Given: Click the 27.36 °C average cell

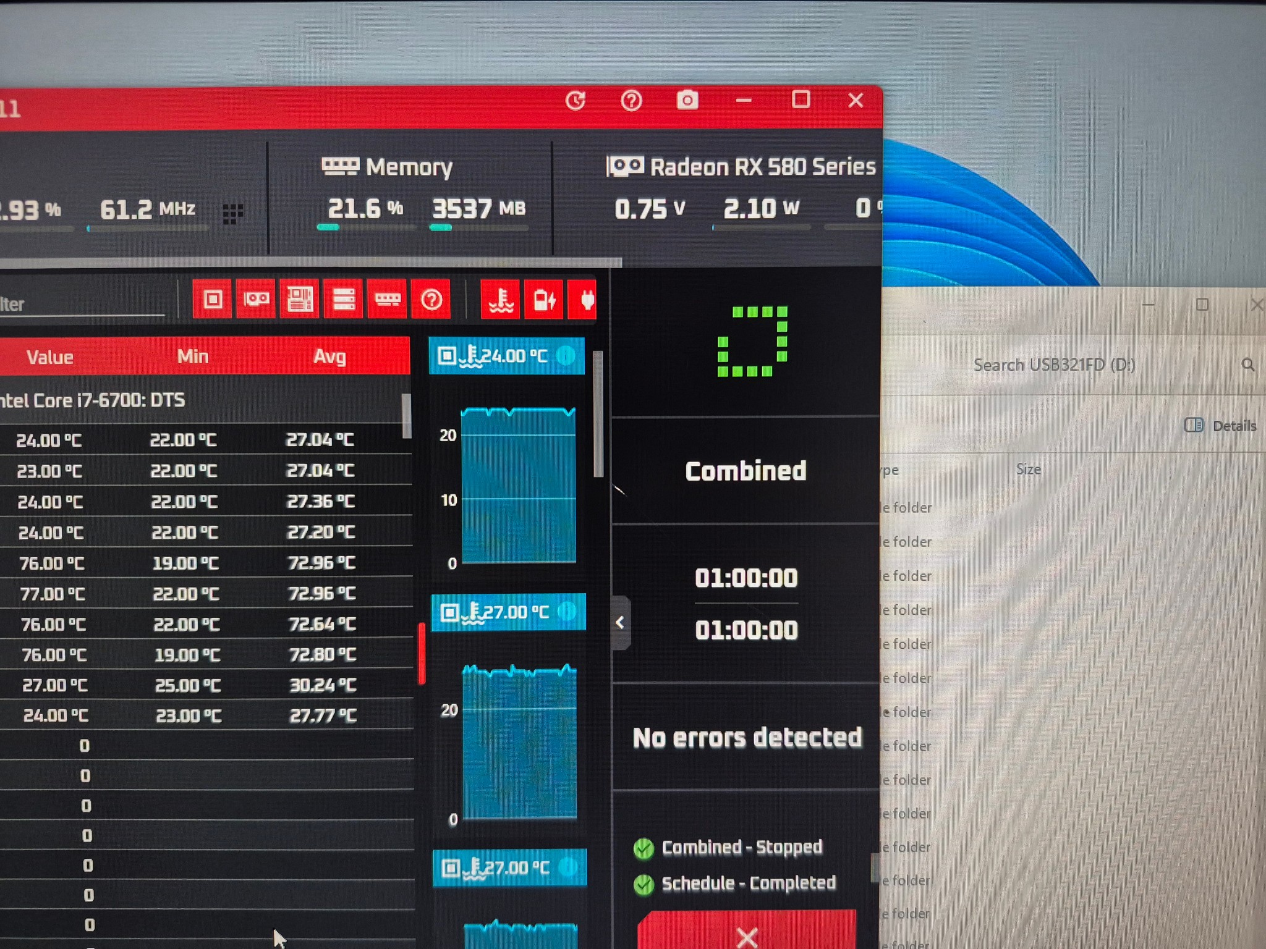Looking at the screenshot, I should 321,501.
